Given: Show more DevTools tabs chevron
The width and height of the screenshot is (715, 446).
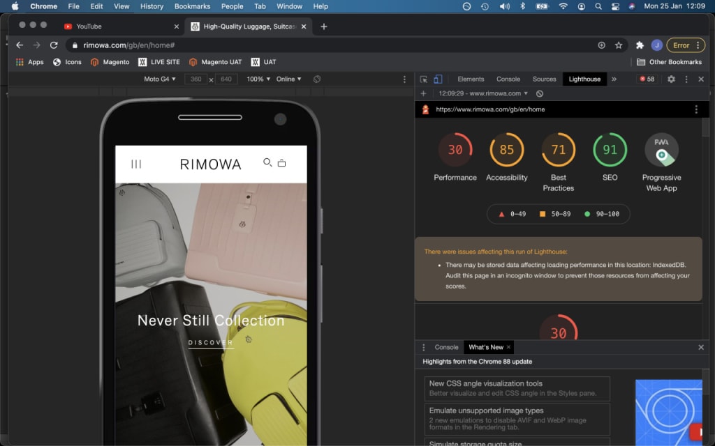Looking at the screenshot, I should pos(614,79).
